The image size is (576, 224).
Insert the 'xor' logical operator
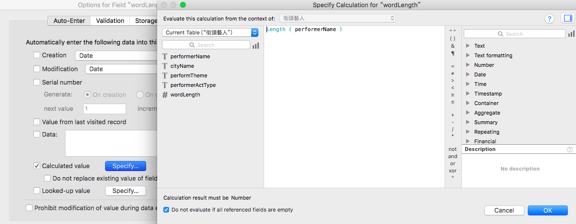pos(453,171)
